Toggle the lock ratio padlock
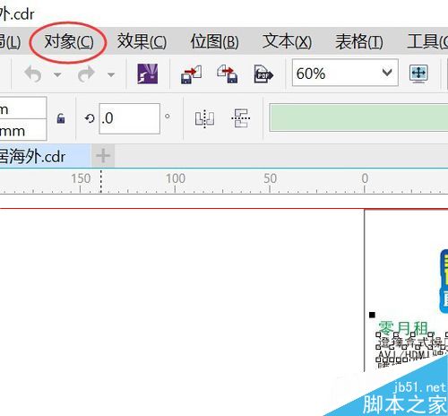This screenshot has height=416, width=448. coord(61,118)
